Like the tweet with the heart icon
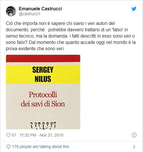This screenshot has height=152, width=143. point(8,135)
